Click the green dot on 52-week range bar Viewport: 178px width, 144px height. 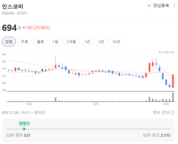pyautogui.click(x=24, y=129)
